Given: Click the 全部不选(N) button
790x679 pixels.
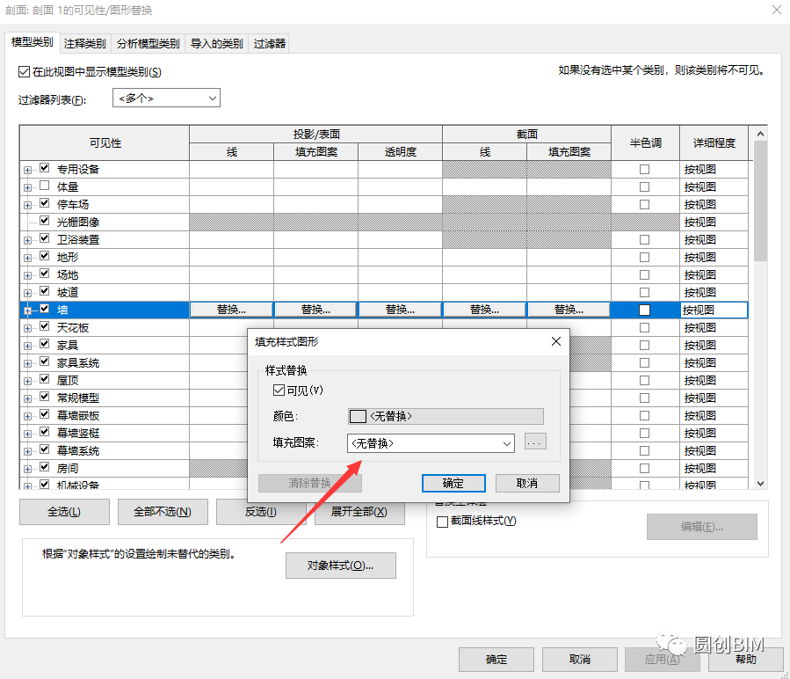Looking at the screenshot, I should [163, 512].
